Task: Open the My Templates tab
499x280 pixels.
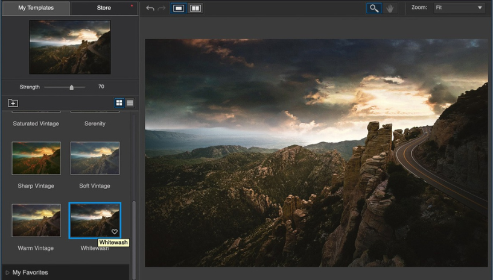Action: tap(36, 8)
